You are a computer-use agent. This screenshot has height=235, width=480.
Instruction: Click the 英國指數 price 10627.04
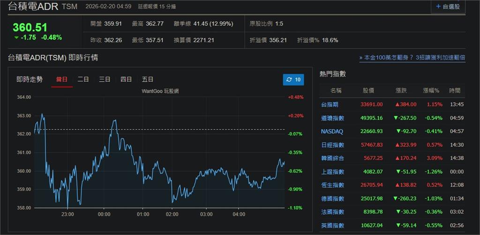(372, 226)
